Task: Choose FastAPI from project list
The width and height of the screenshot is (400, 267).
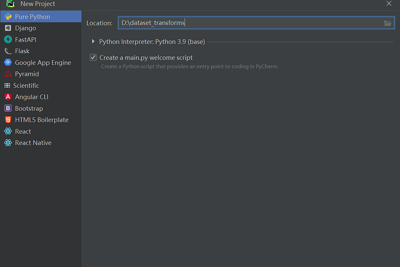Action: (26, 39)
